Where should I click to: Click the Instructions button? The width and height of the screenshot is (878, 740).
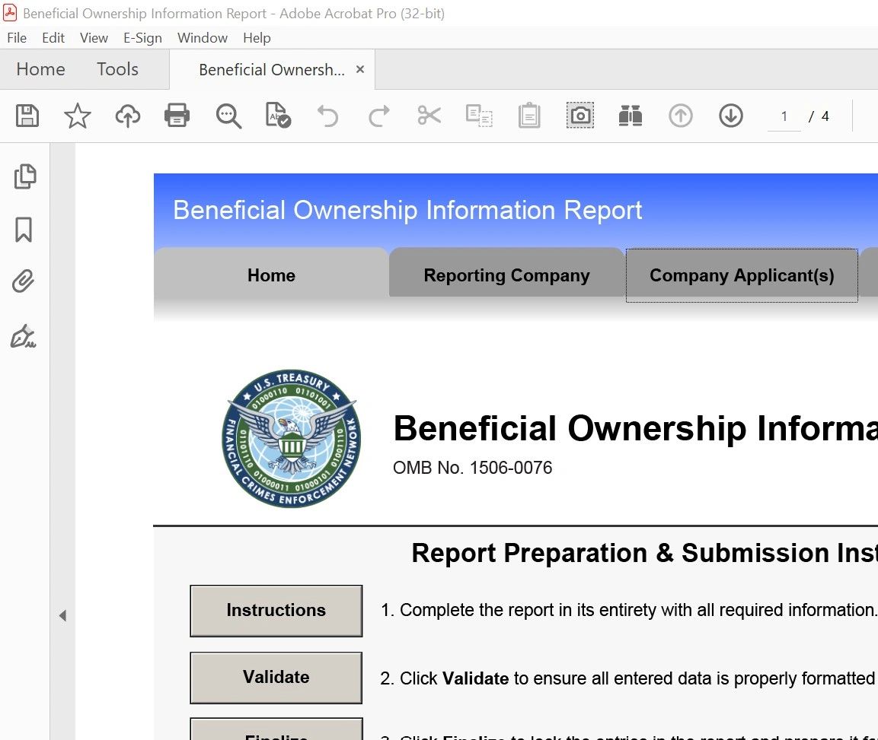276,610
